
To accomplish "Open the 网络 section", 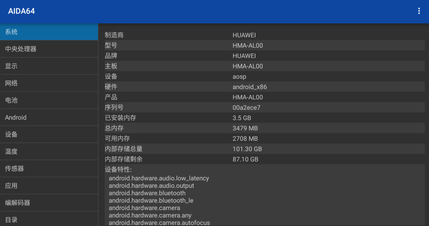I will pyautogui.click(x=49, y=83).
